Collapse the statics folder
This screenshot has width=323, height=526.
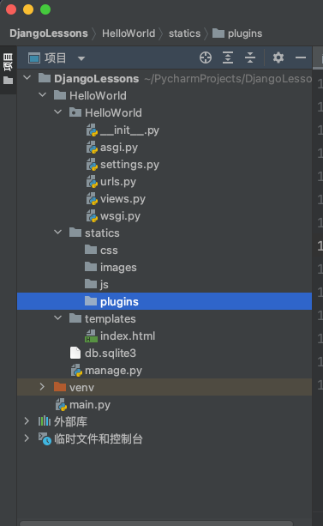pos(58,233)
